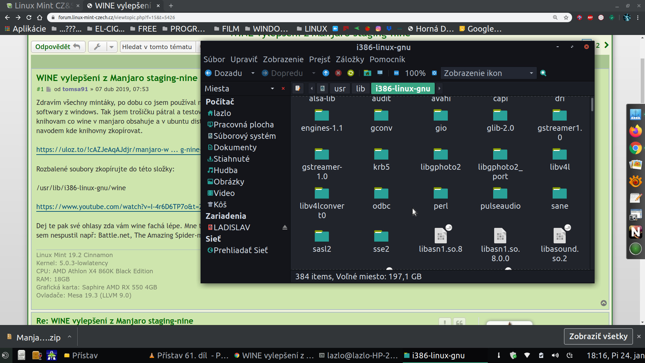Toggle text location entry mode
This screenshot has width=645, height=363.
pyautogui.click(x=298, y=88)
